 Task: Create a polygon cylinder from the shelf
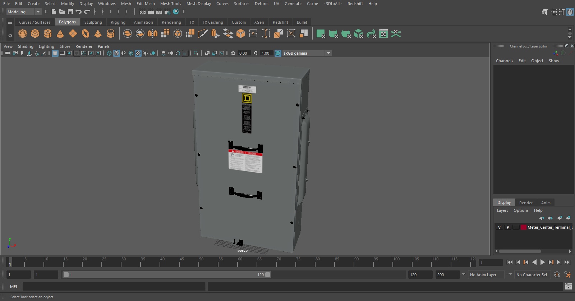pyautogui.click(x=48, y=34)
